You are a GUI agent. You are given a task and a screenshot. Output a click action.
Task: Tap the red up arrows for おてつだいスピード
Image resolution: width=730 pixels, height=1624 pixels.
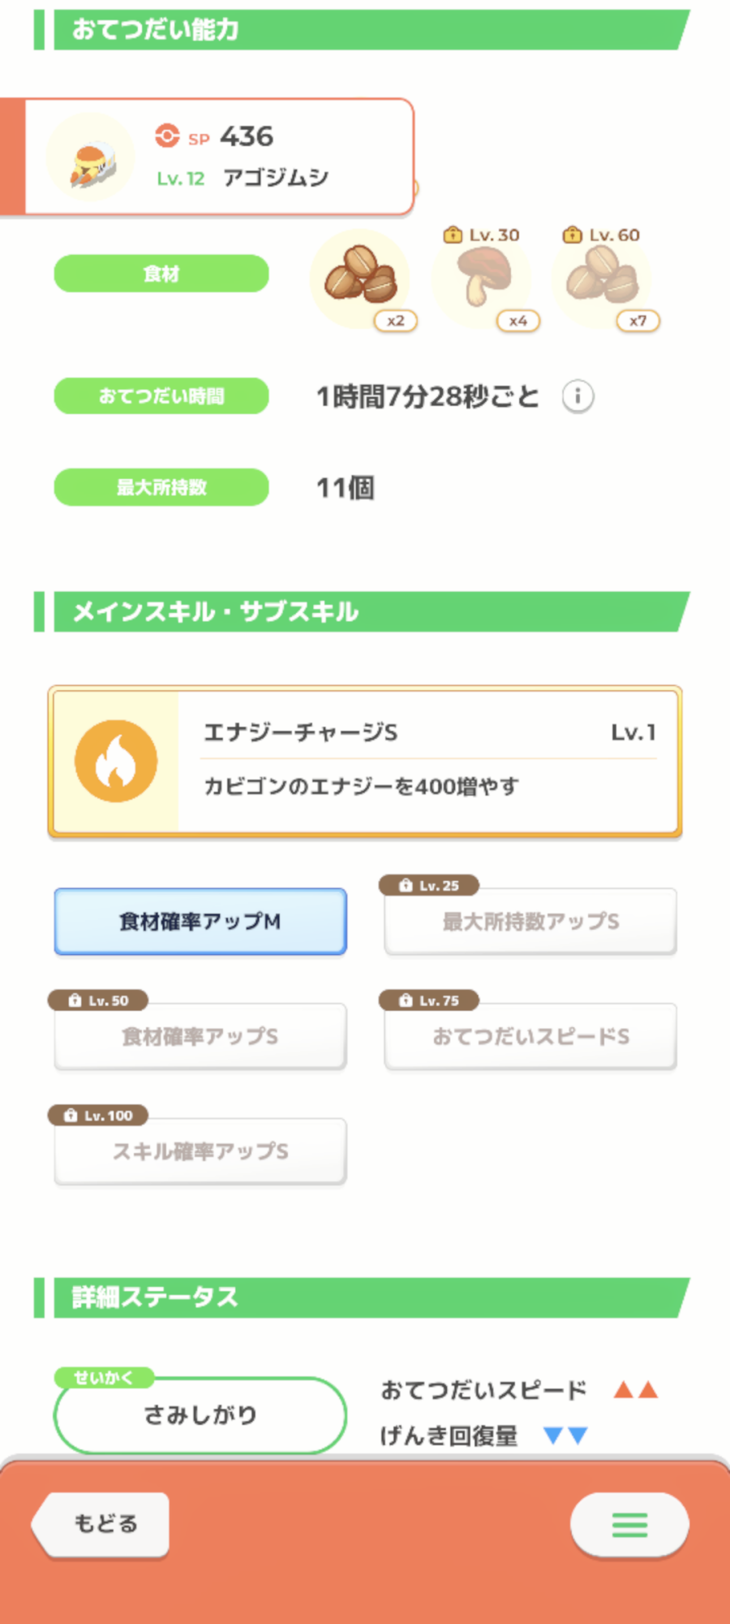[635, 1390]
